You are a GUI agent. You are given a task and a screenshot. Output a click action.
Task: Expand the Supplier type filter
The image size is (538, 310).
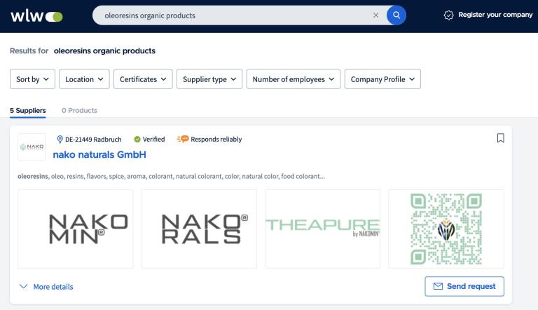209,79
